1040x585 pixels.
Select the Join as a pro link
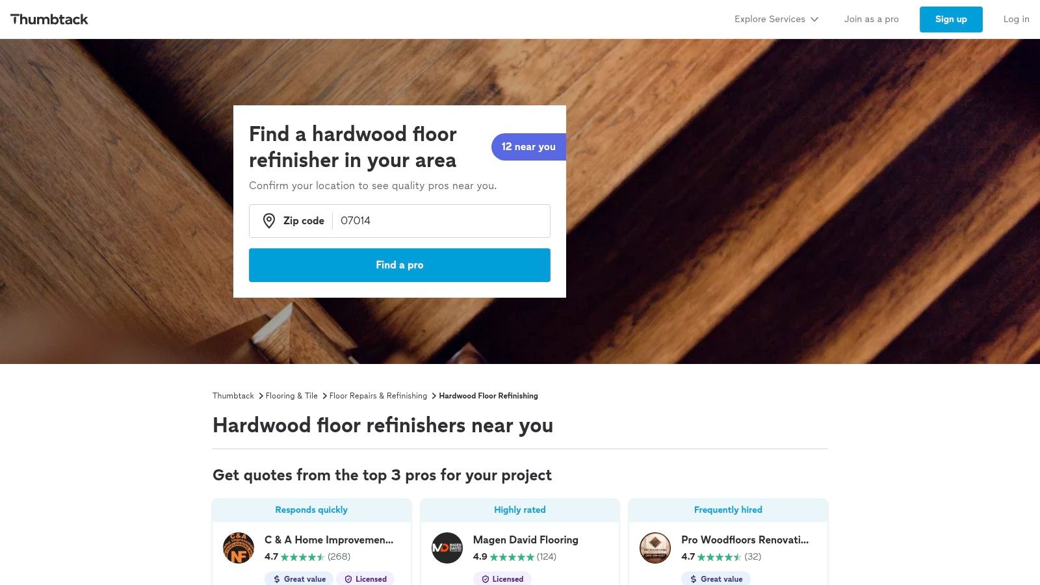[x=871, y=19]
